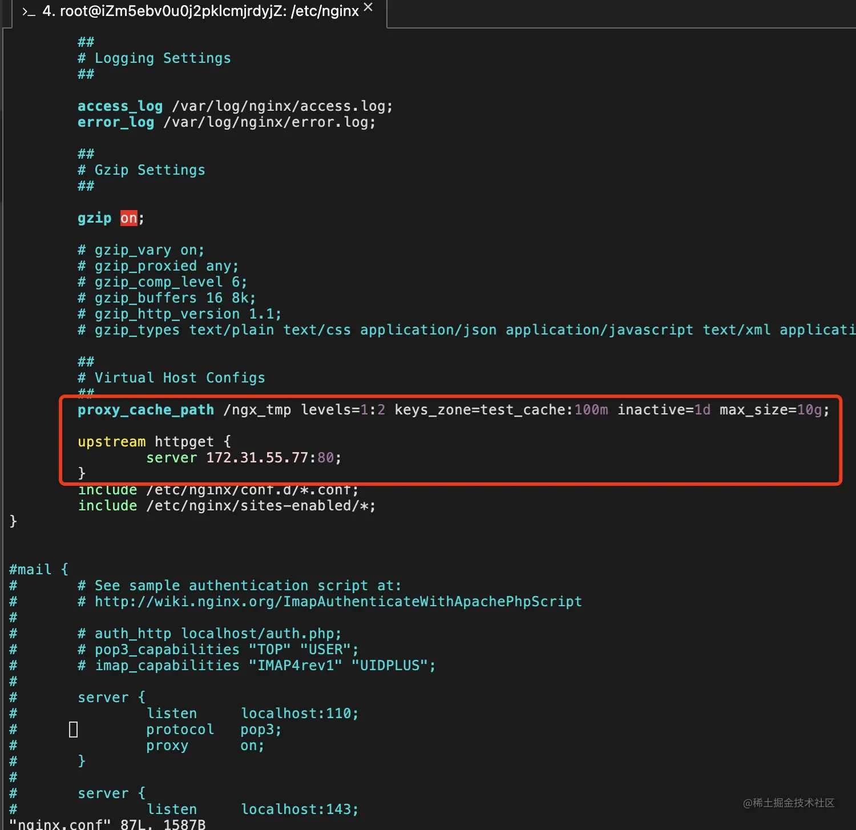Image resolution: width=856 pixels, height=830 pixels.
Task: Click 'localhost:143;' listen value
Action: [x=300, y=809]
